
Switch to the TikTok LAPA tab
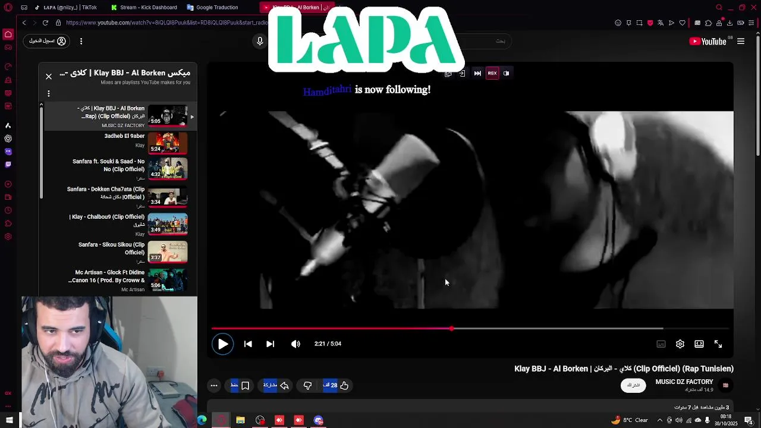[x=65, y=7]
